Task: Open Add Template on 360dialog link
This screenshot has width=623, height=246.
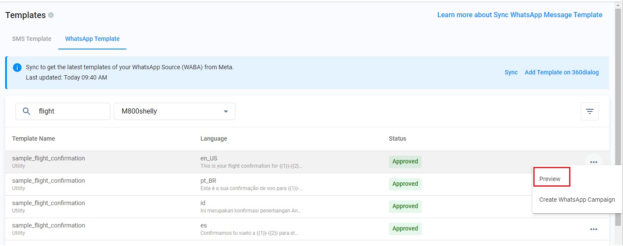Action: point(561,72)
